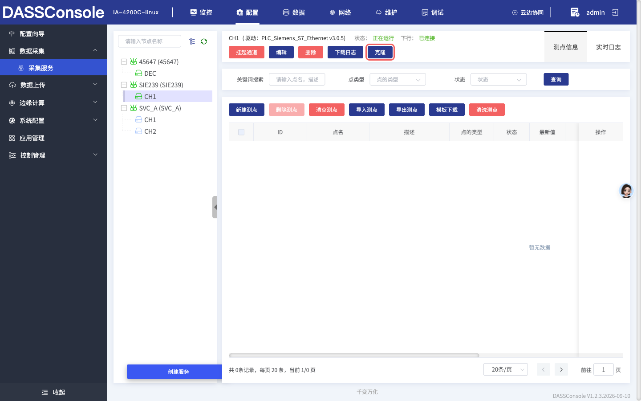Click the 清空测点 button
Image resolution: width=641 pixels, height=401 pixels.
[x=327, y=110]
